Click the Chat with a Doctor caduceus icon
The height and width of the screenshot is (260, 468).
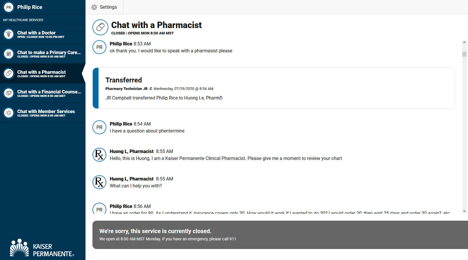pos(9,34)
